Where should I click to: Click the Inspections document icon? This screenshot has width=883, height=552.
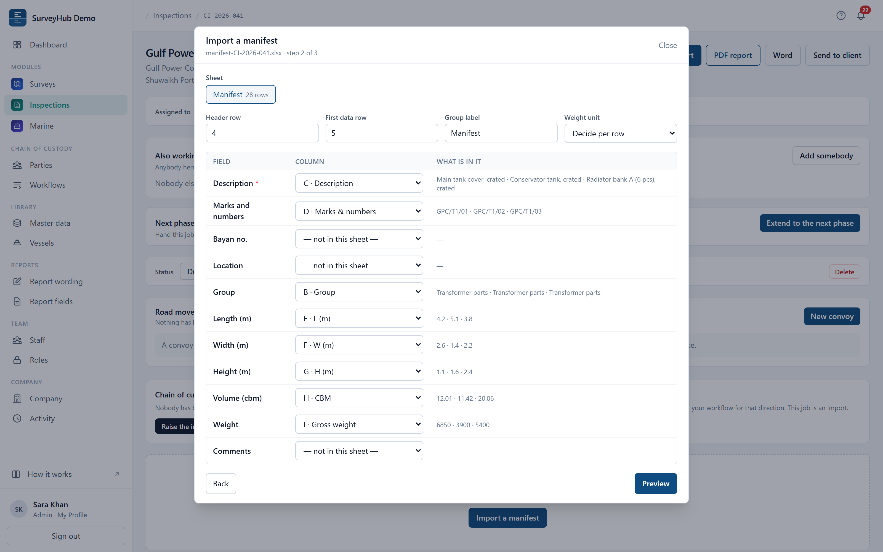point(17,105)
